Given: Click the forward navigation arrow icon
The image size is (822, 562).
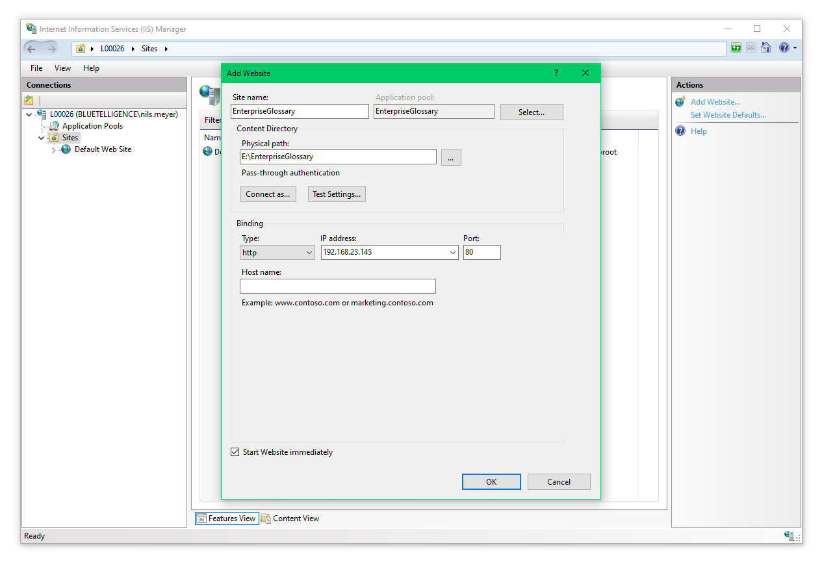Looking at the screenshot, I should tap(51, 49).
